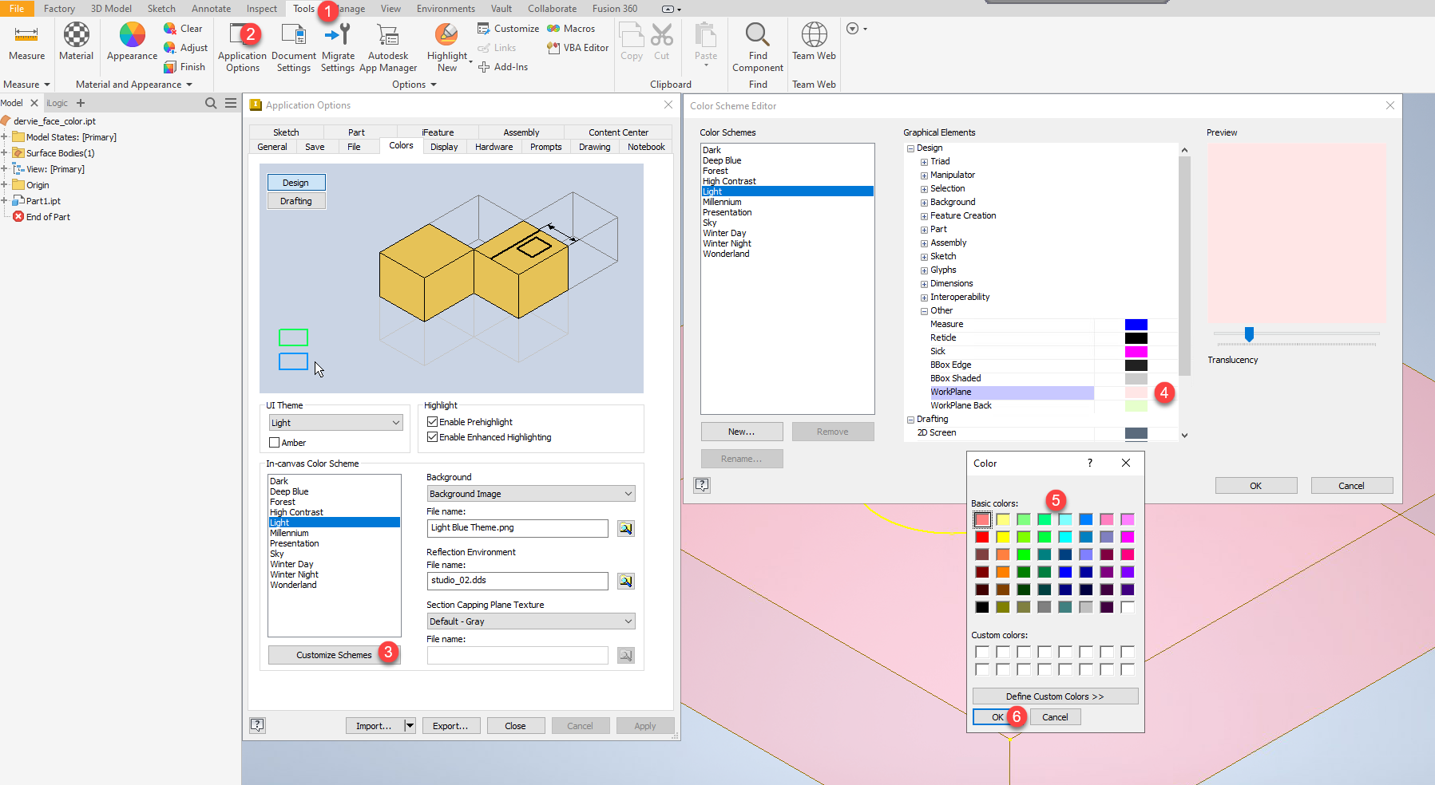Browse for Reflection Environment file
Image resolution: width=1435 pixels, height=785 pixels.
(x=626, y=581)
